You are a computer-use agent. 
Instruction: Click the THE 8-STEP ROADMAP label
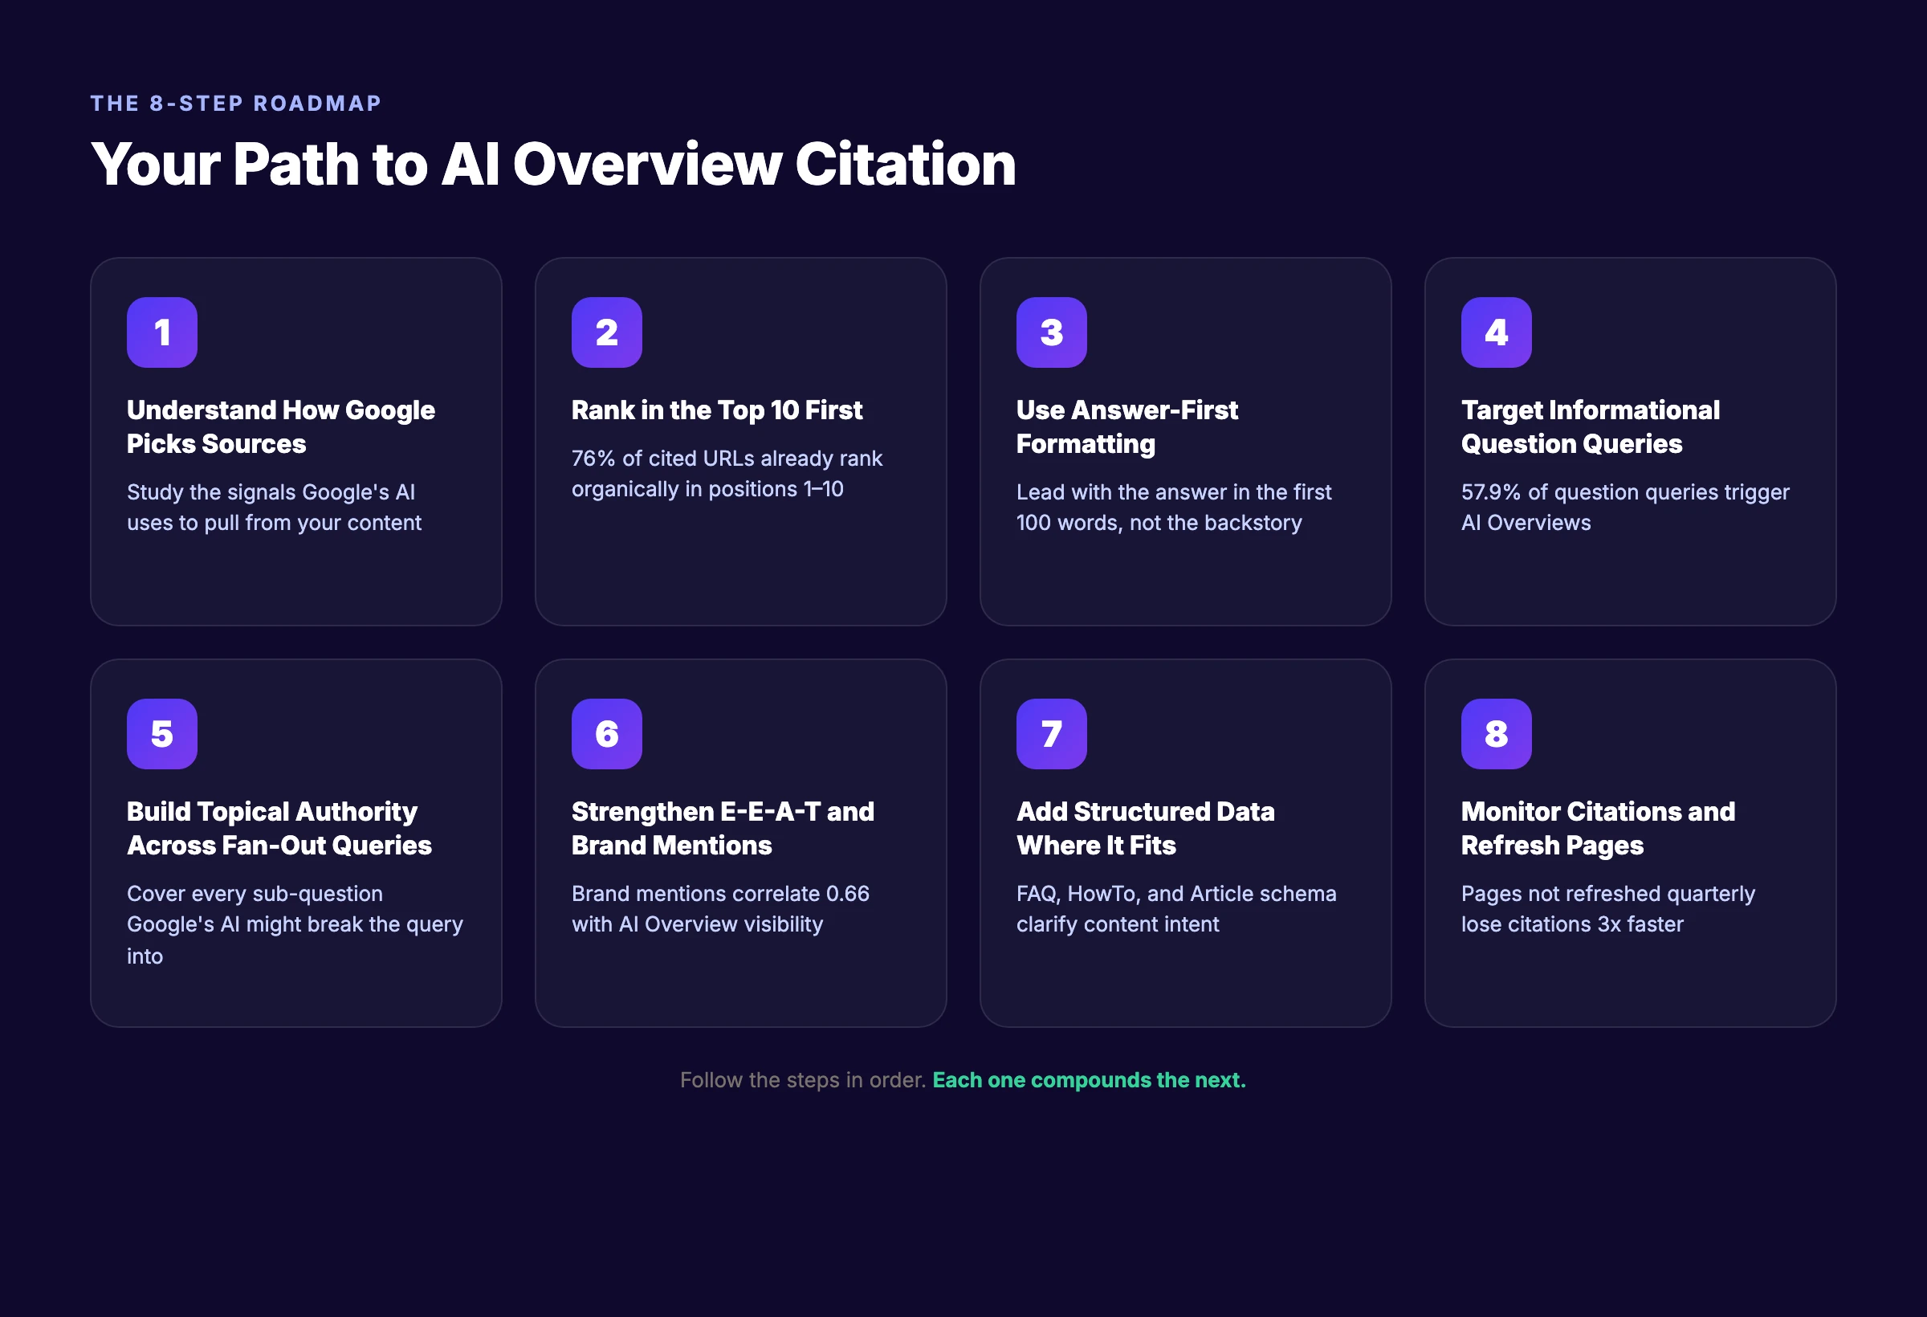[235, 103]
